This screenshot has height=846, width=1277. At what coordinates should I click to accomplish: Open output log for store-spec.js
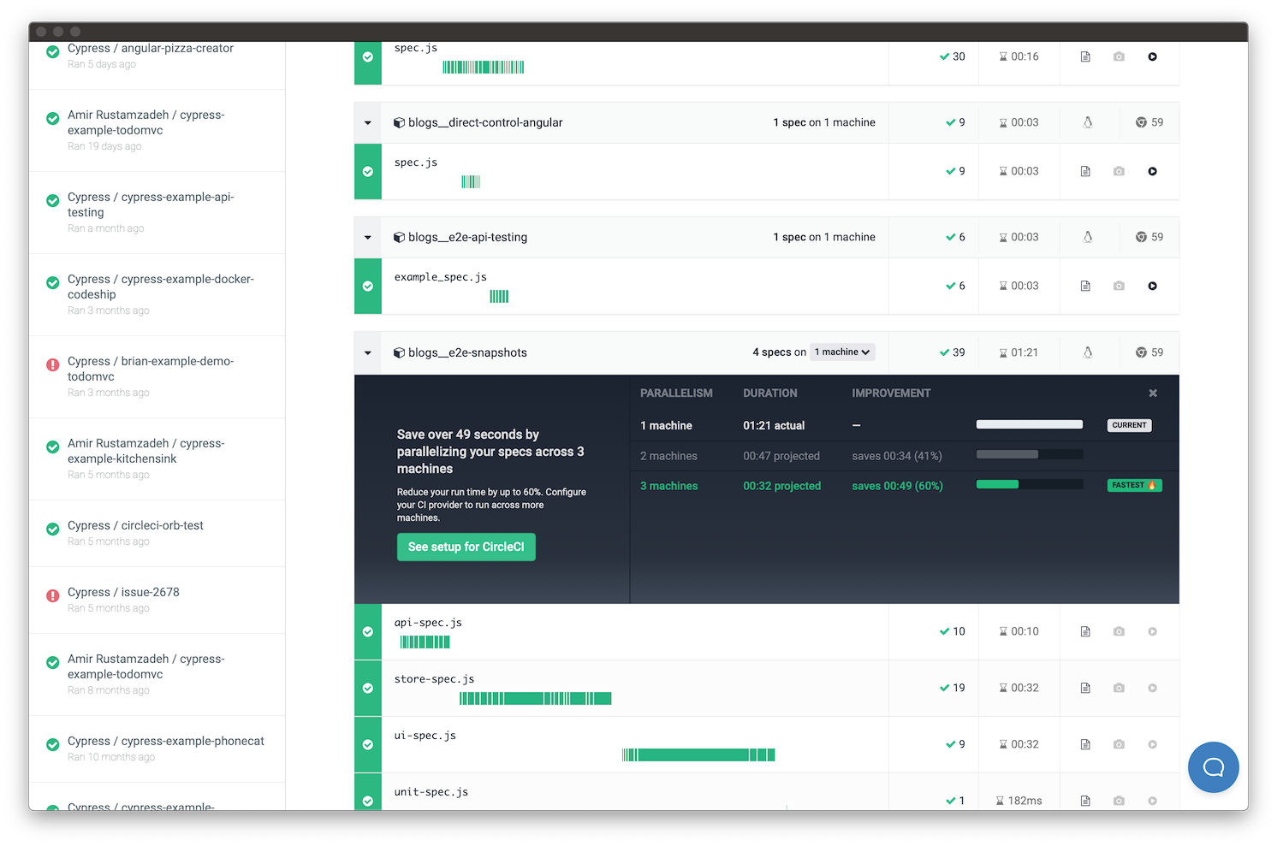[x=1085, y=688]
